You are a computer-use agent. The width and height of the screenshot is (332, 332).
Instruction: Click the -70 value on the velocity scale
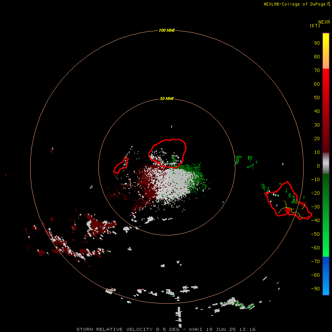[x=315, y=262]
